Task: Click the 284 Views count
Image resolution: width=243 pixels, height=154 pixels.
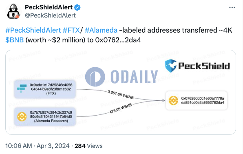Action: (x=88, y=146)
